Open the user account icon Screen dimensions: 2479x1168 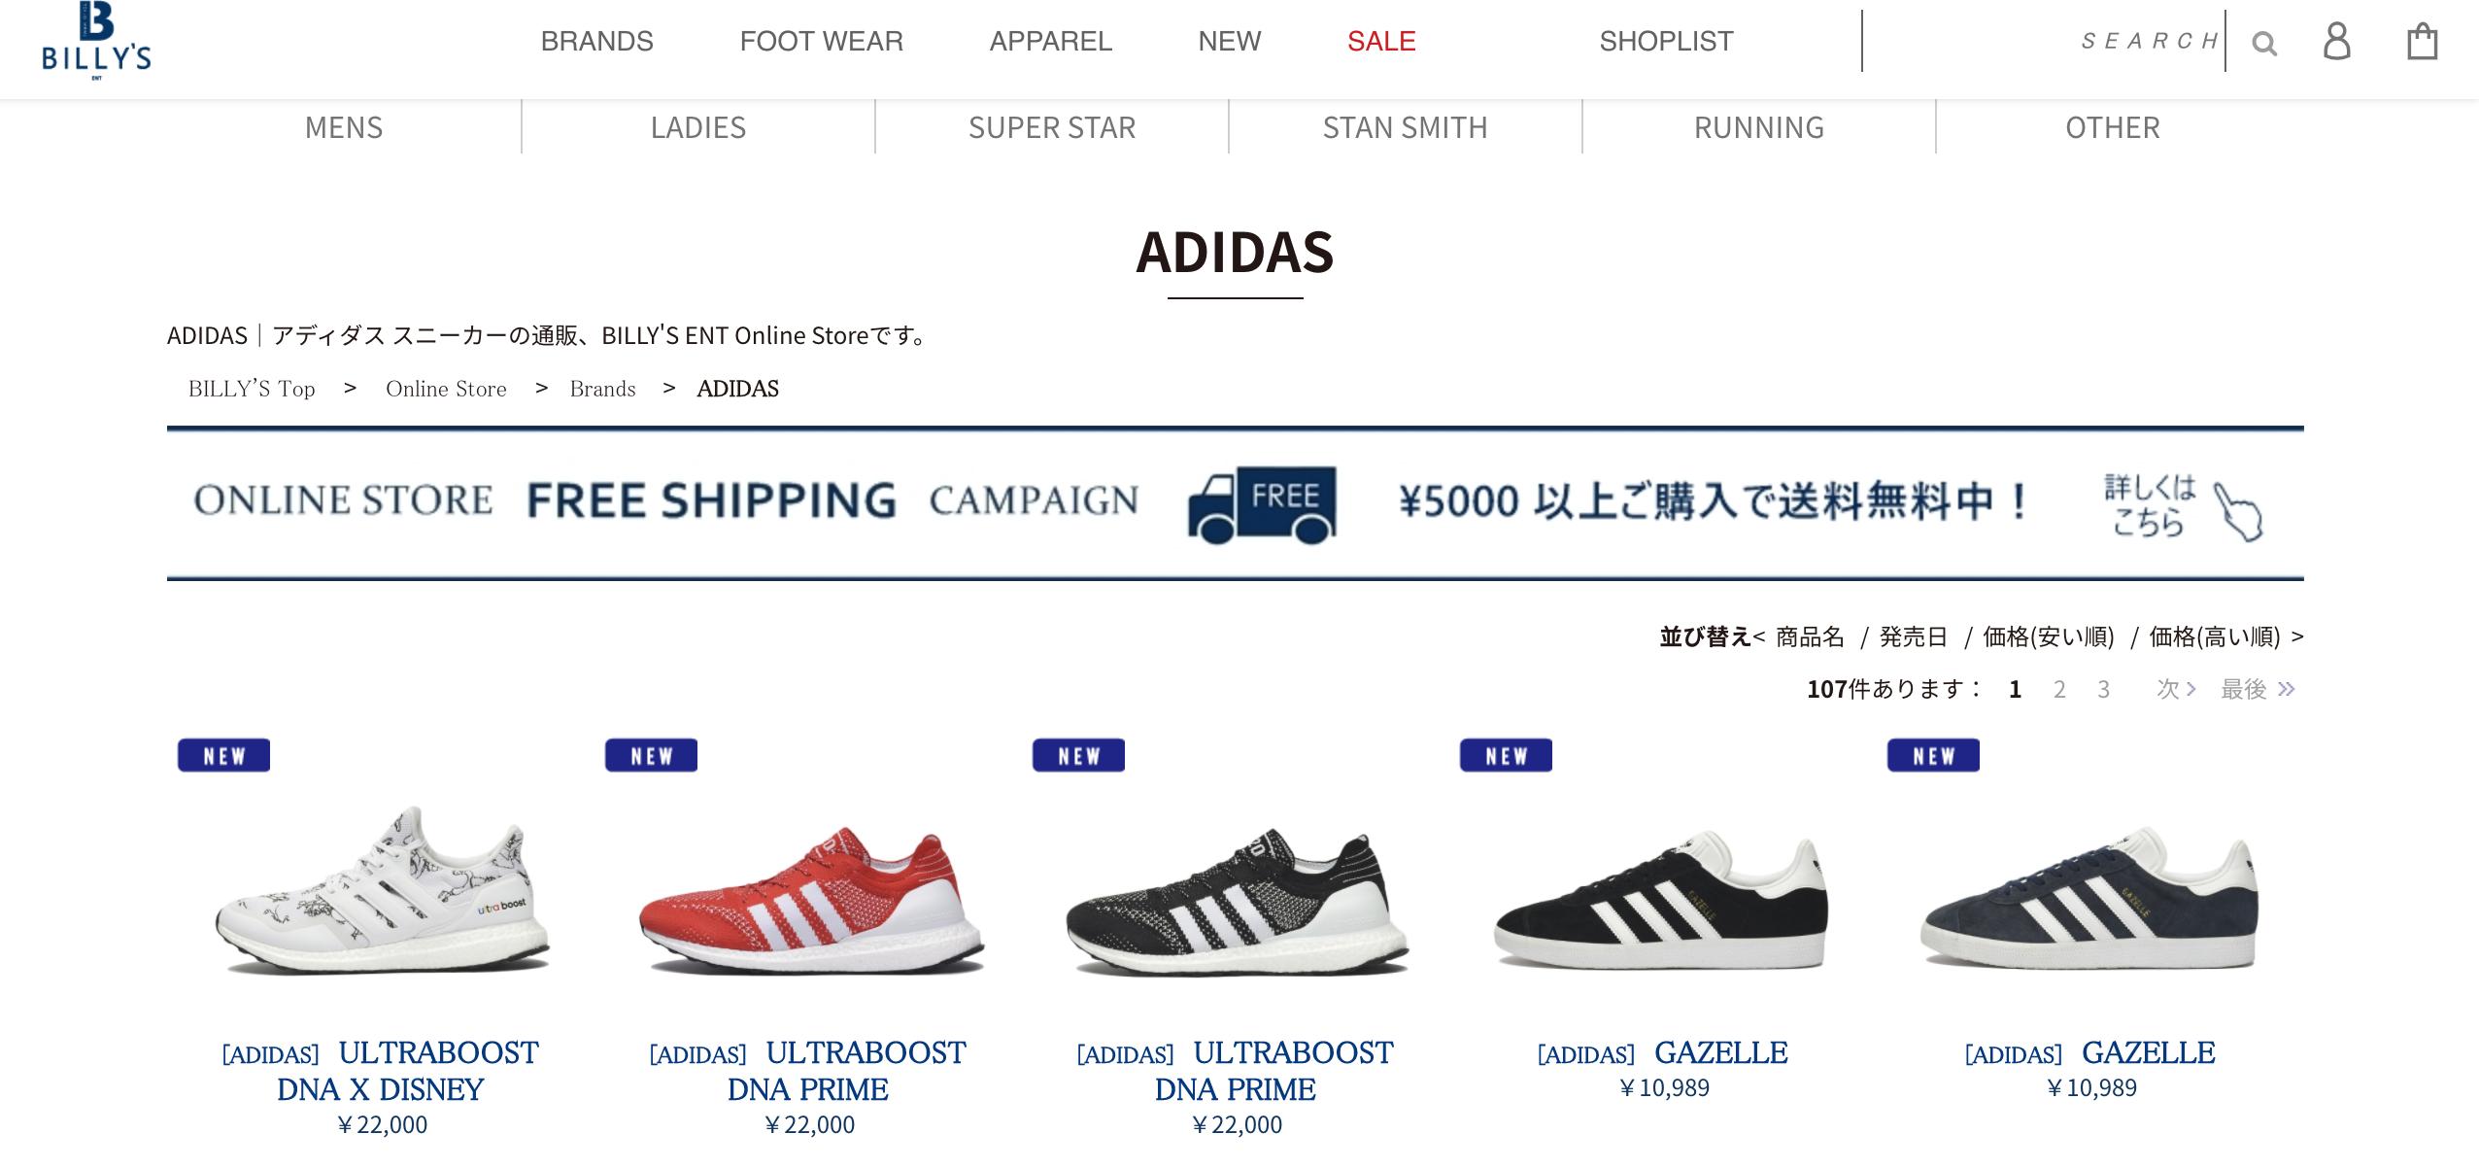click(x=2336, y=42)
